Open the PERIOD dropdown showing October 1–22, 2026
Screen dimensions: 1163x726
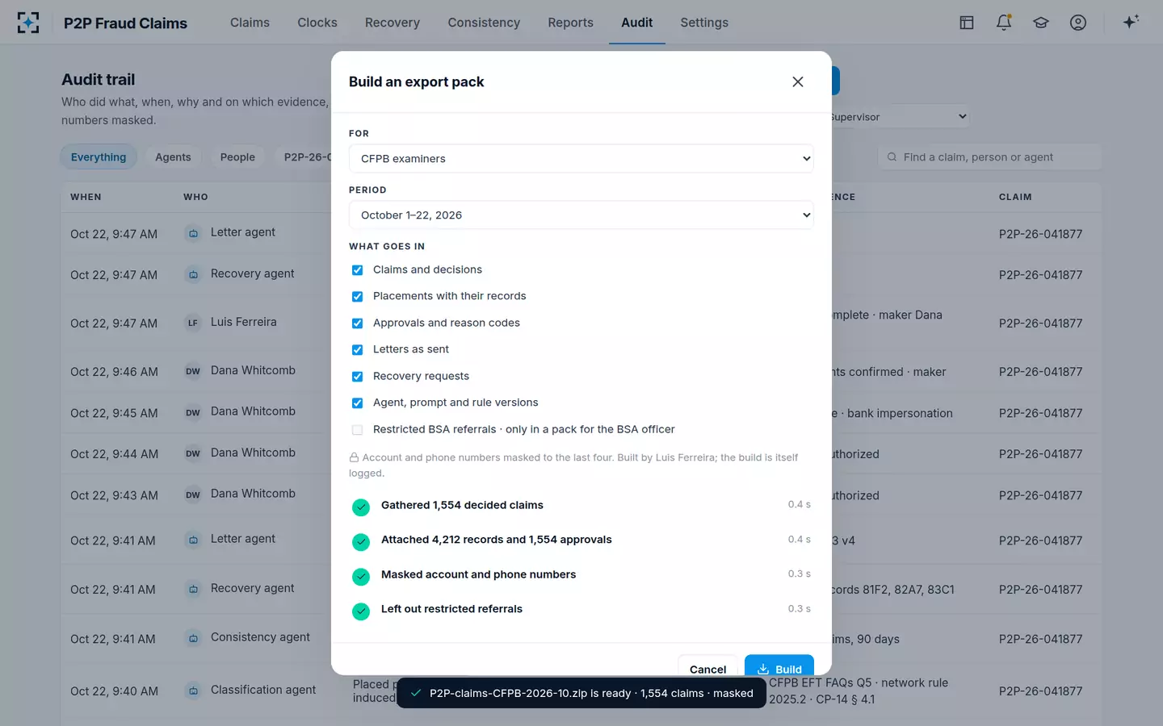pyautogui.click(x=581, y=215)
